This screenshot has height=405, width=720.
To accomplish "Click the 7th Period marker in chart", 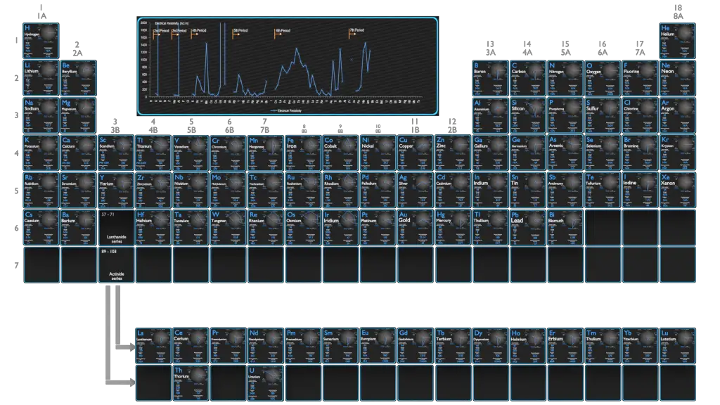I will pyautogui.click(x=356, y=31).
